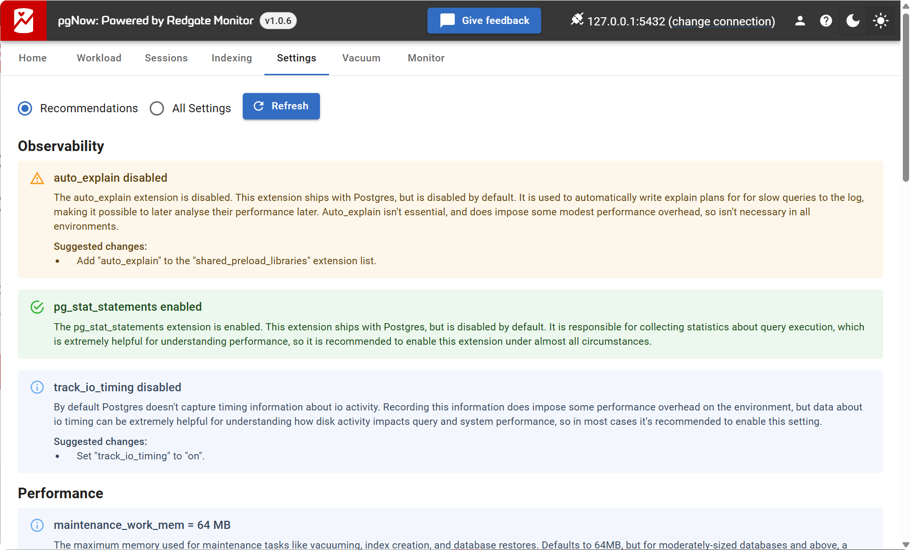The image size is (911, 550).
Task: Click the track_io_timing info icon
Action: click(x=37, y=387)
